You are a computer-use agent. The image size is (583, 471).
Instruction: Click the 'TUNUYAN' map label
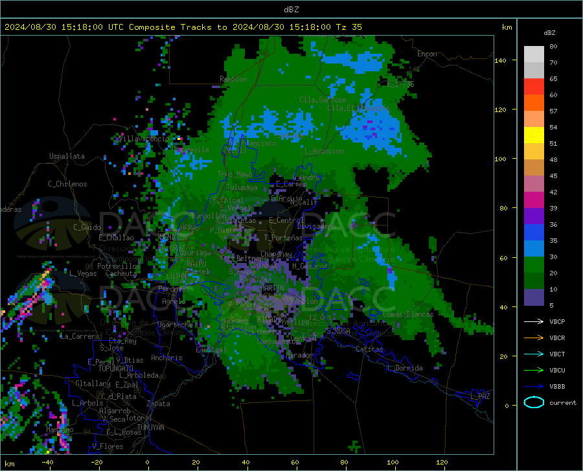point(150,428)
